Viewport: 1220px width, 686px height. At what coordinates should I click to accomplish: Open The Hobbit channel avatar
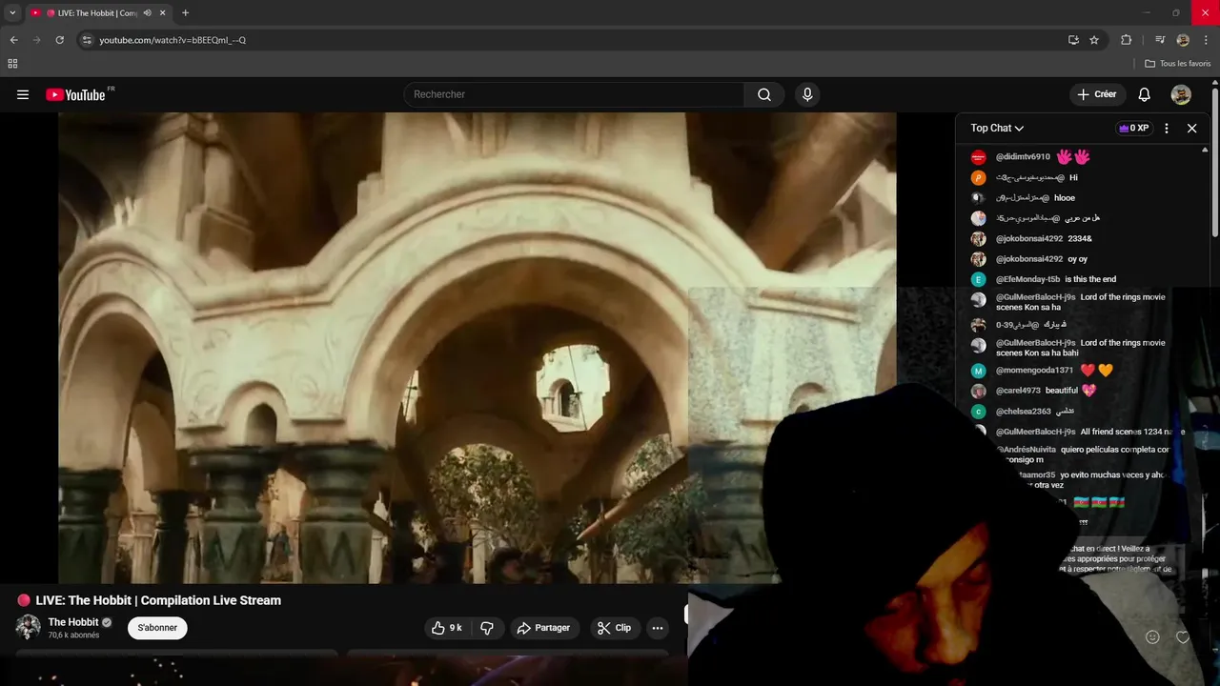pos(28,627)
